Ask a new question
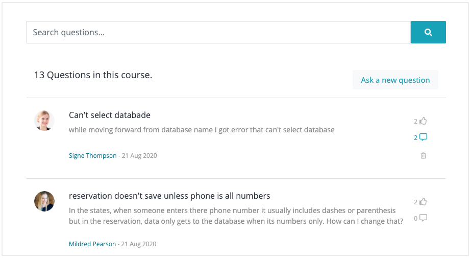The width and height of the screenshot is (471, 259). point(395,80)
